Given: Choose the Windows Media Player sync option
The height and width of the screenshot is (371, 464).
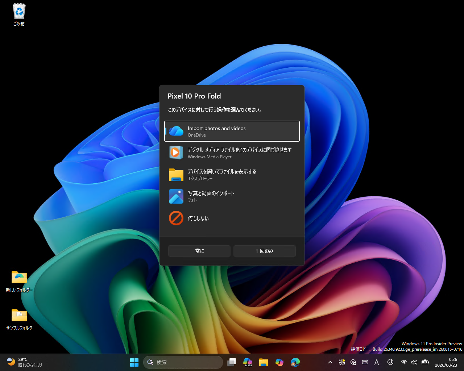Looking at the screenshot, I should [x=232, y=153].
